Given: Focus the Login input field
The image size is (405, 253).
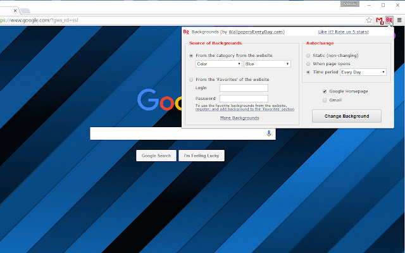Looking at the screenshot, I should point(244,88).
